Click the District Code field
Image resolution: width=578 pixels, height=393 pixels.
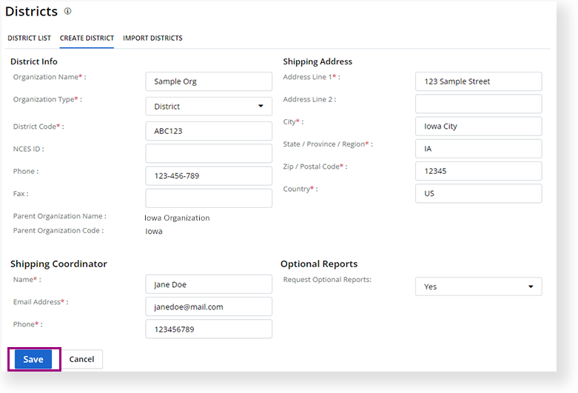[209, 131]
